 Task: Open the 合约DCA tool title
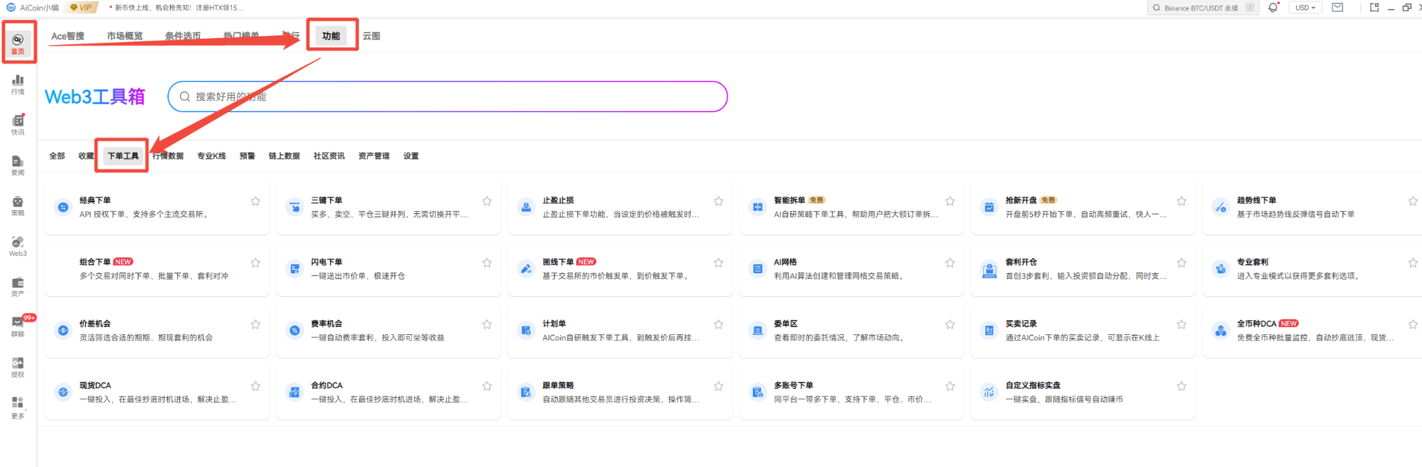(327, 385)
